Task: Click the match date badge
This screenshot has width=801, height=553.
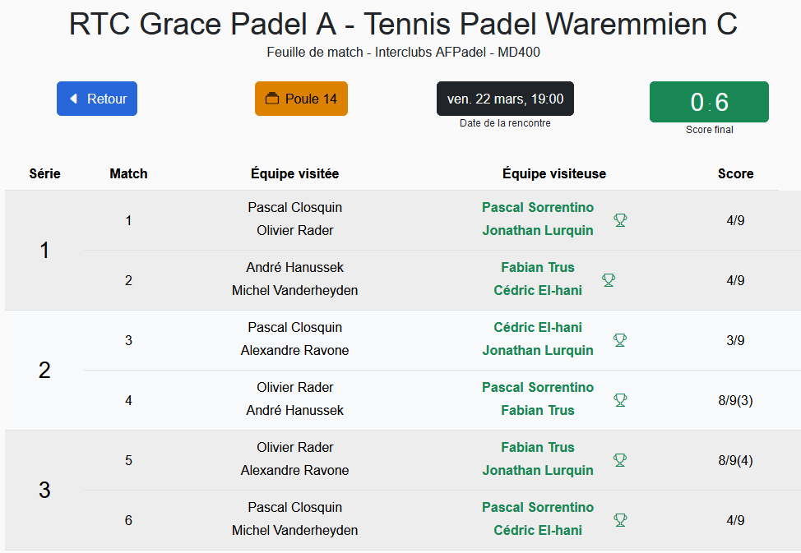Action: click(x=505, y=99)
